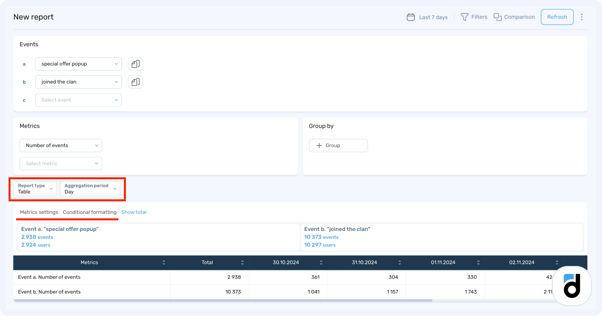This screenshot has height=316, width=602.
Task: Open the three-dot more options menu
Action: pos(582,17)
